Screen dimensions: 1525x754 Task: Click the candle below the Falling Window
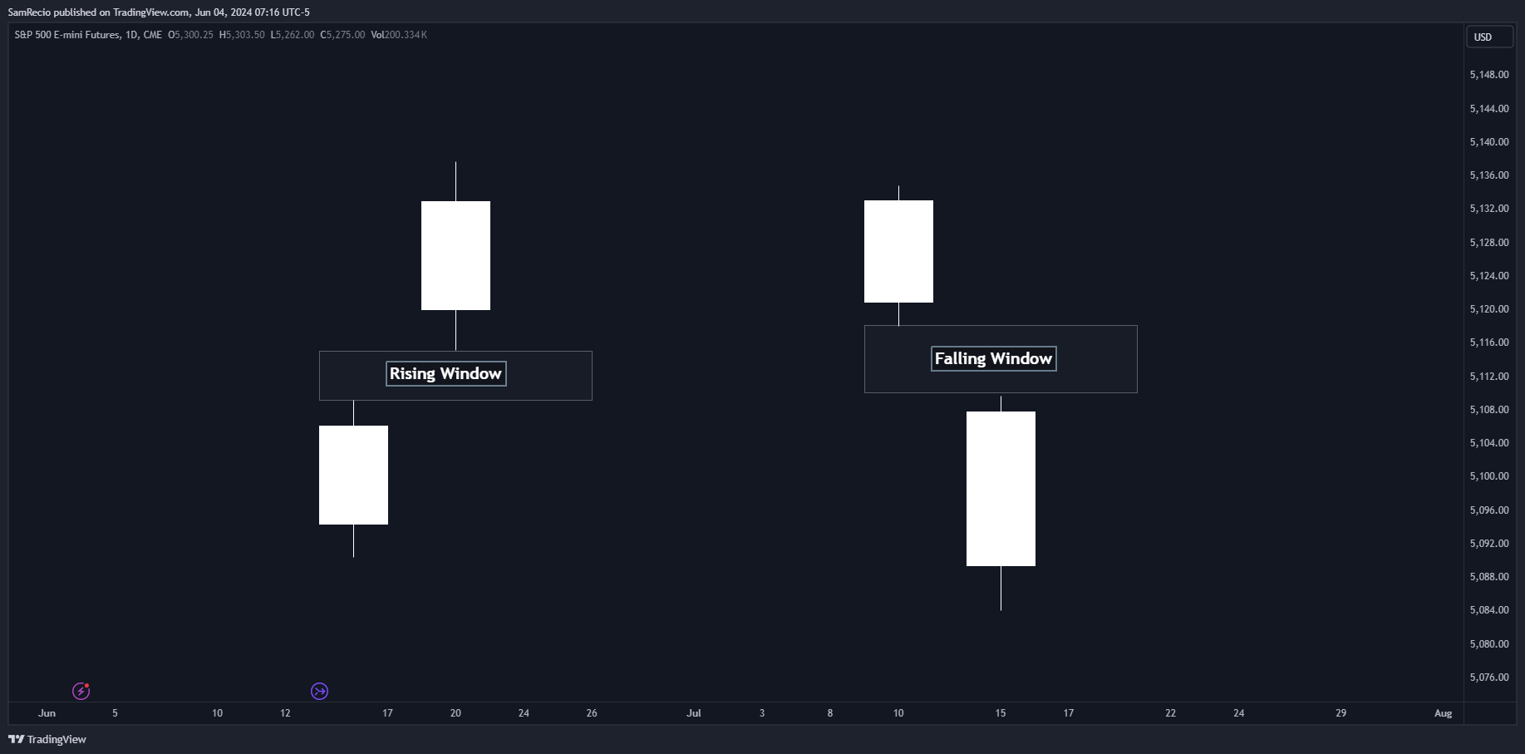pos(1001,488)
